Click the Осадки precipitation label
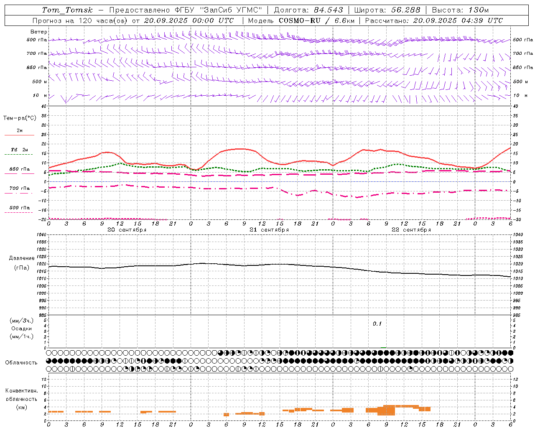The height and width of the screenshot is (428, 535). tap(22, 329)
